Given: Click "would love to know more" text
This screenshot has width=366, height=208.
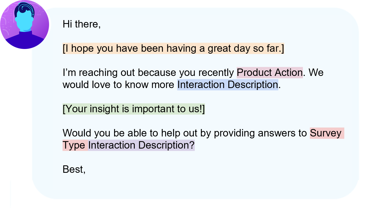Looking at the screenshot, I should 119,85.
